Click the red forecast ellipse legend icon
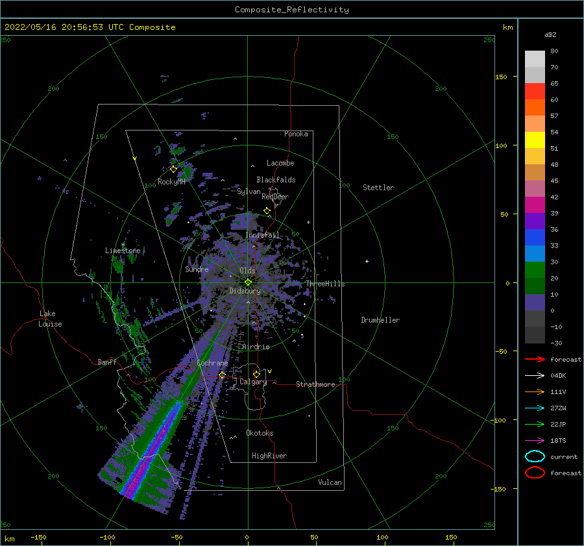This screenshot has height=546, width=584. click(x=535, y=473)
